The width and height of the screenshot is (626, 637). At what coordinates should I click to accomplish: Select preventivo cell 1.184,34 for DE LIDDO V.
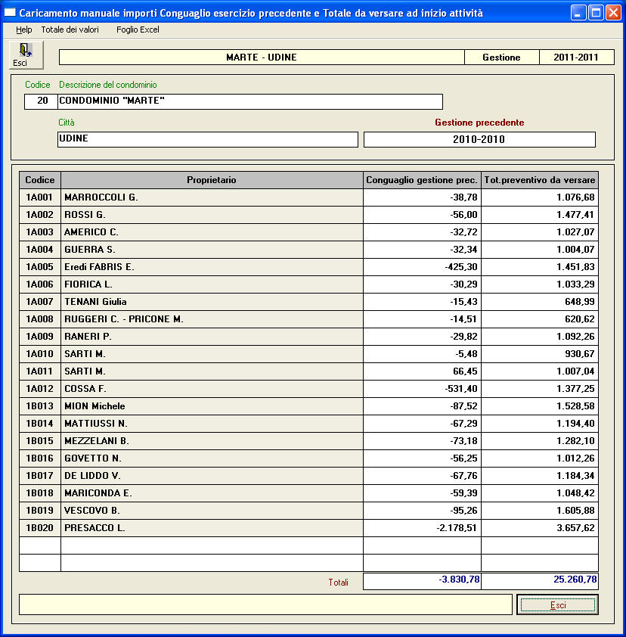point(540,476)
